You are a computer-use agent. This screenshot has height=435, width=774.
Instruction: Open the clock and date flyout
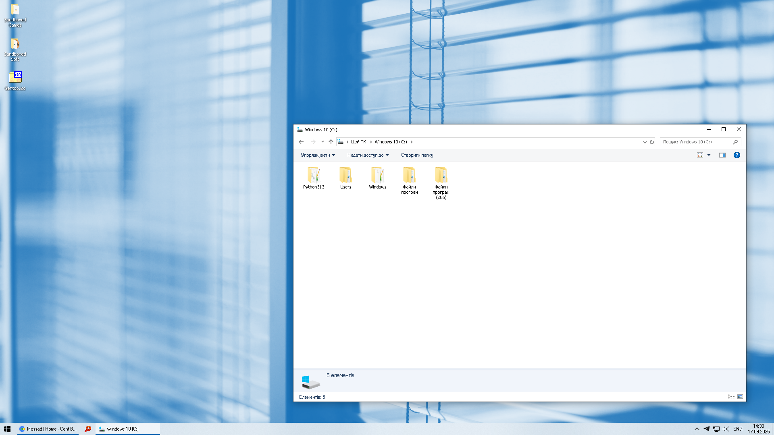click(x=759, y=429)
